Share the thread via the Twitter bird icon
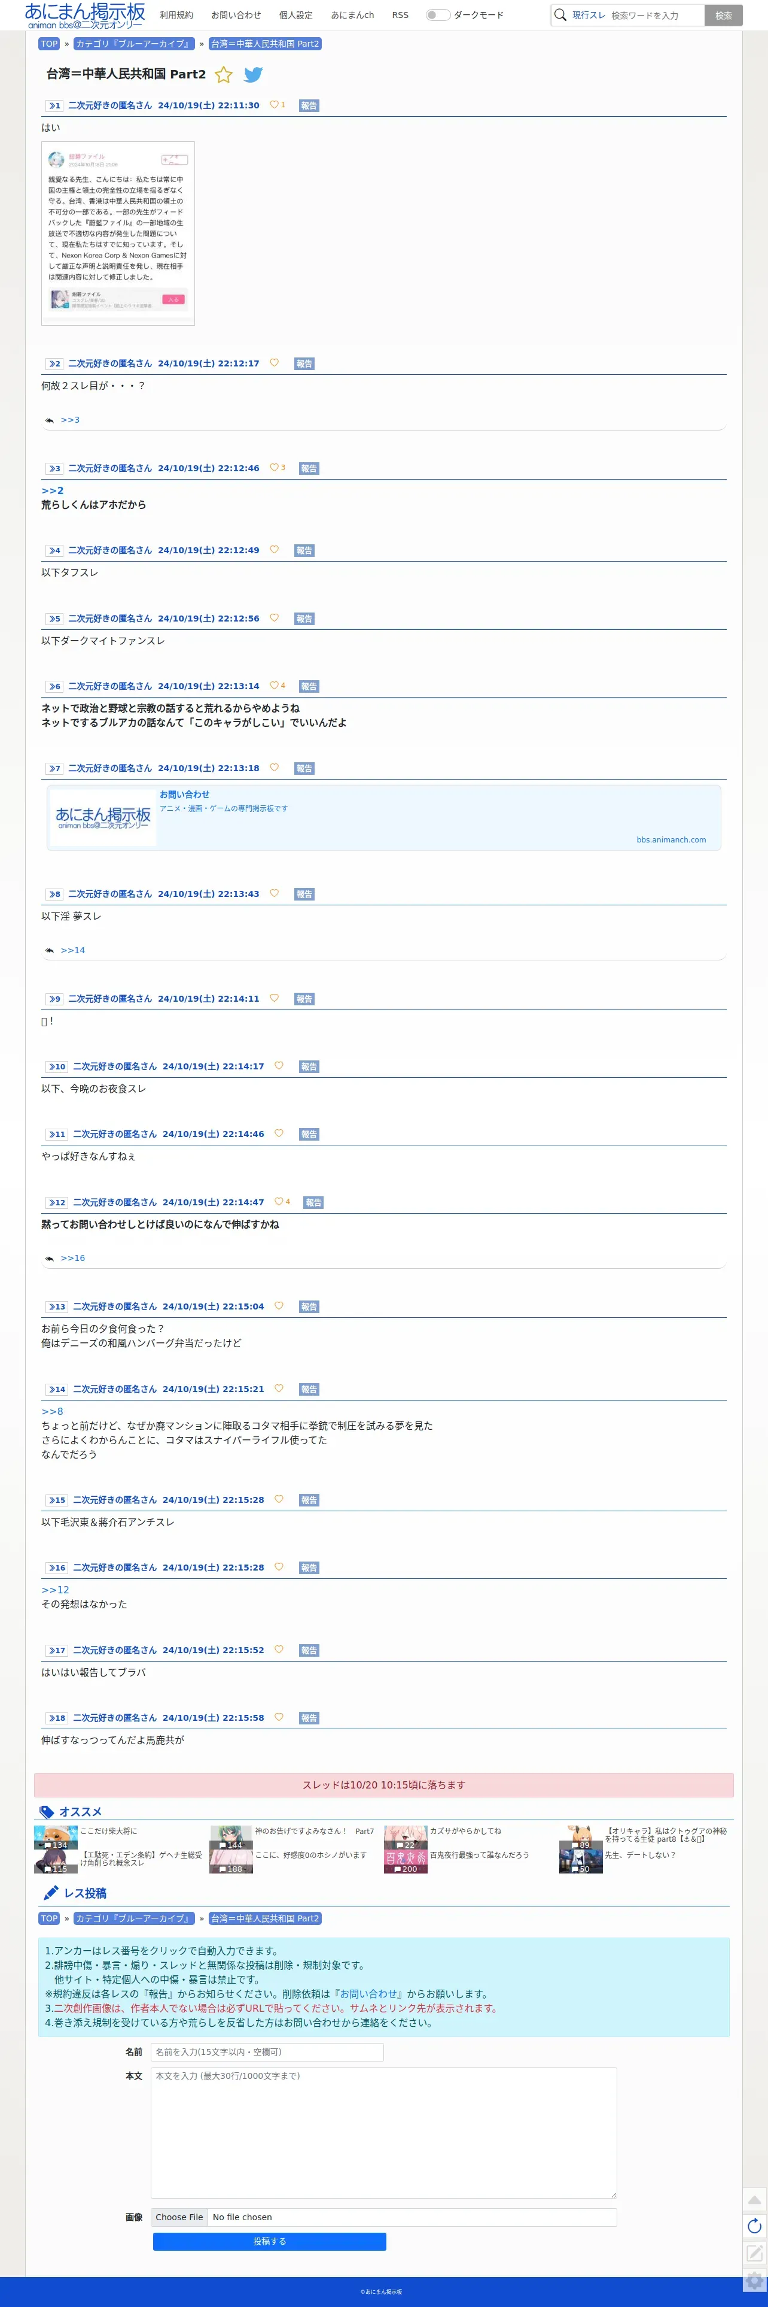 click(x=254, y=74)
